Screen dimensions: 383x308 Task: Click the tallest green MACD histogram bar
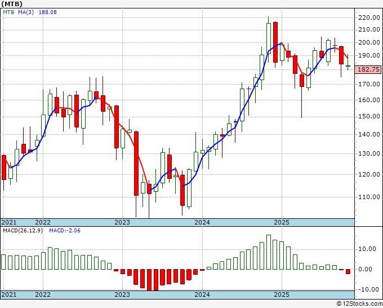(x=269, y=252)
